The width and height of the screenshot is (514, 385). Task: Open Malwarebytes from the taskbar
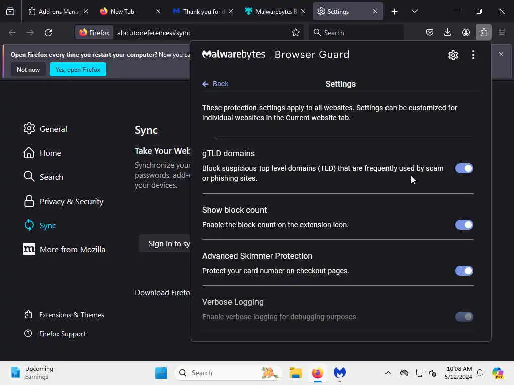pos(340,373)
